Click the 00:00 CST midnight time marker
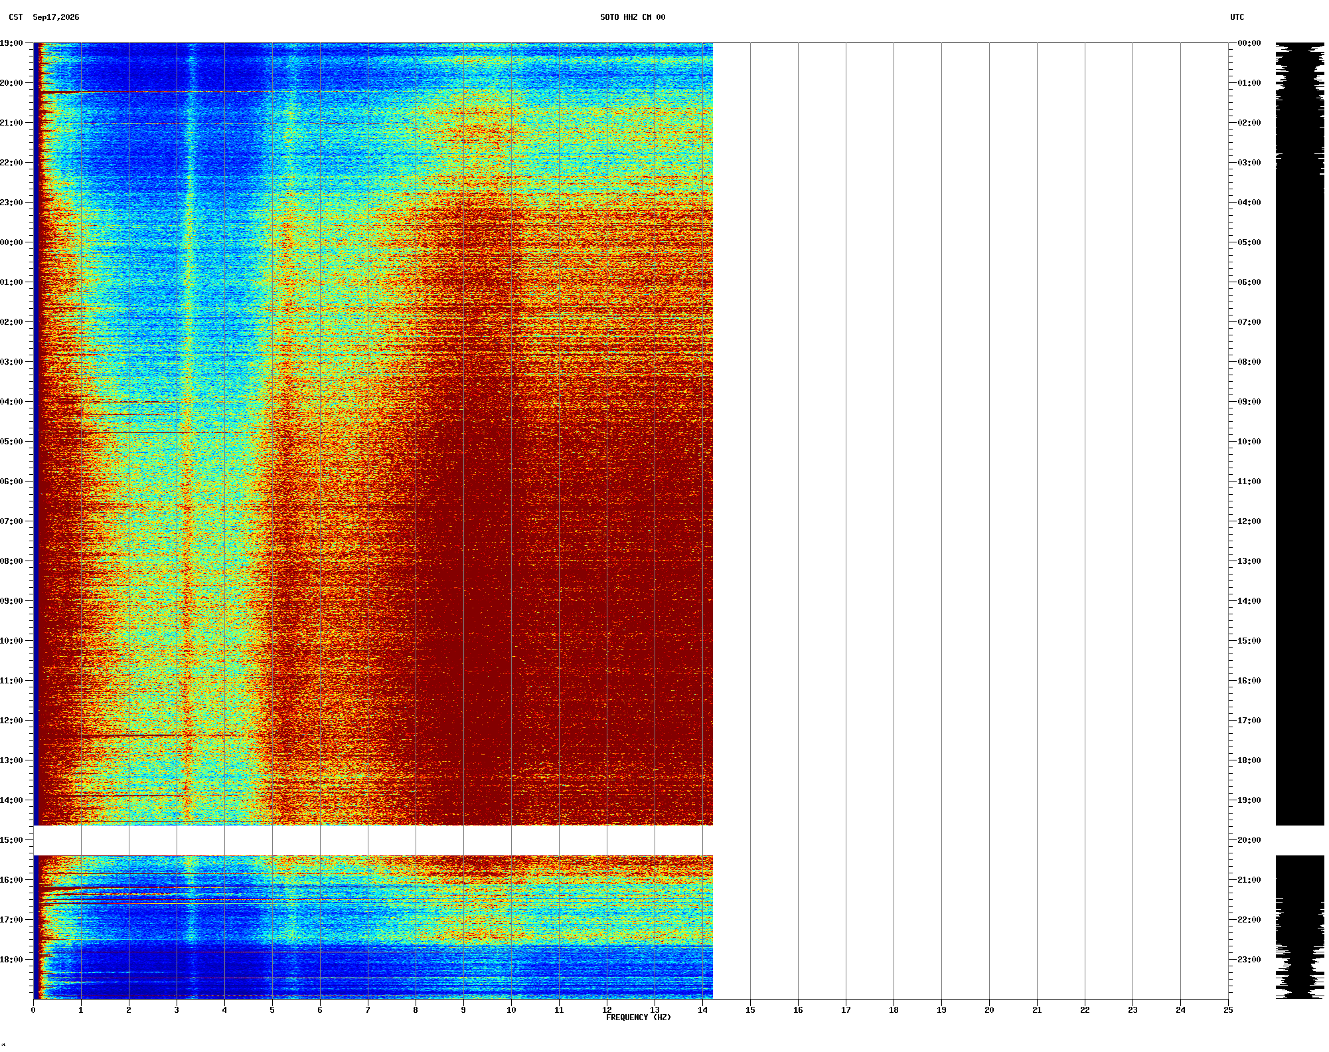Screen dimensions: 1329x1052 [11, 242]
